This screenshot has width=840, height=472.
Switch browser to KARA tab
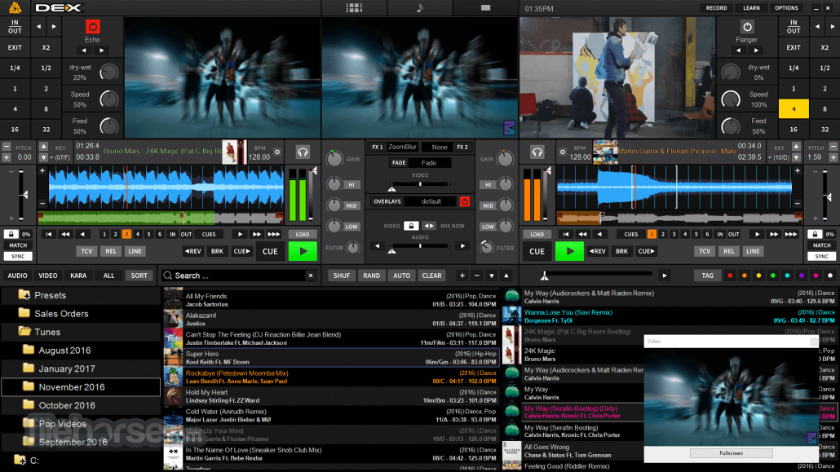78,276
